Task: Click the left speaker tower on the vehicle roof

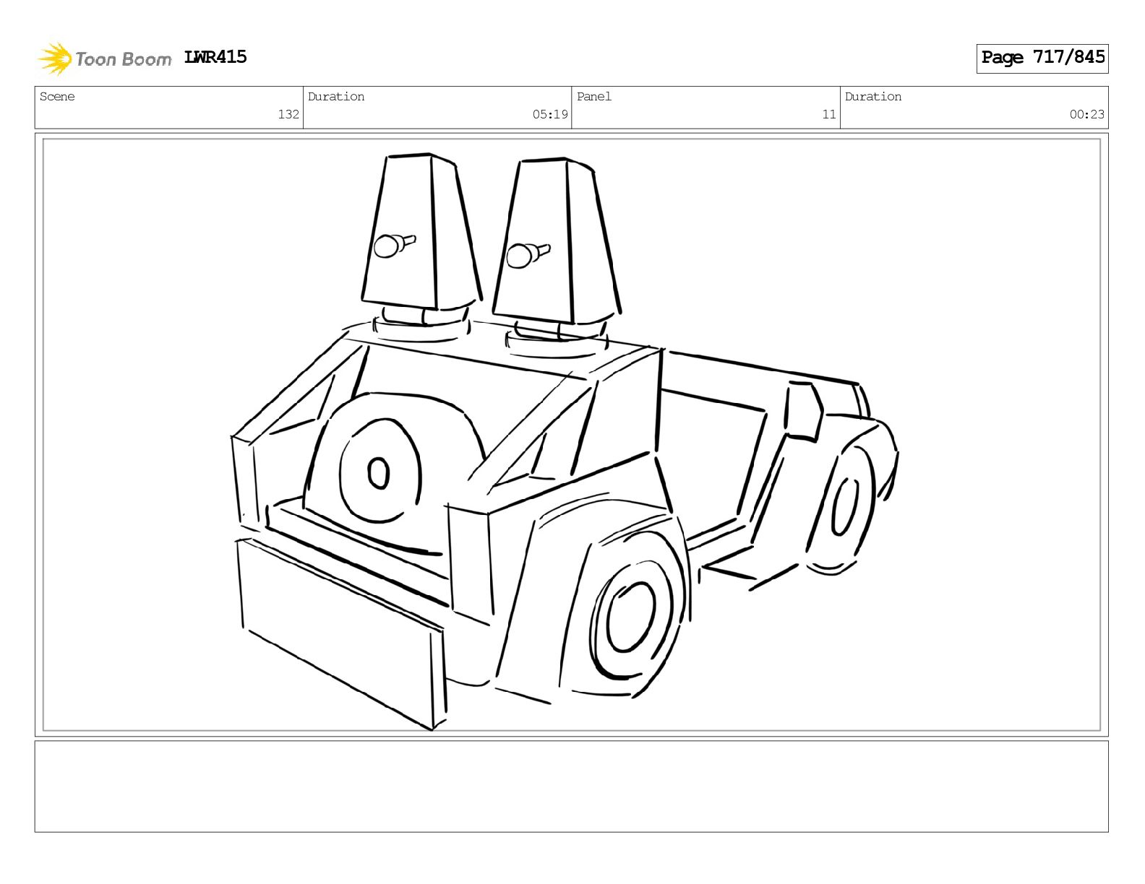Action: click(419, 231)
